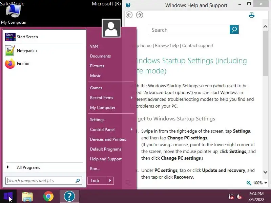
Task: Click the help vertical scrollbar thumb
Action: [x=265, y=53]
